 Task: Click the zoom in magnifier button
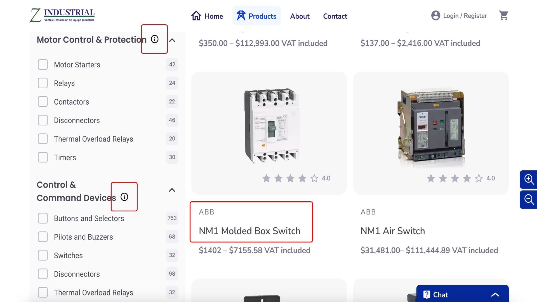pos(529,180)
